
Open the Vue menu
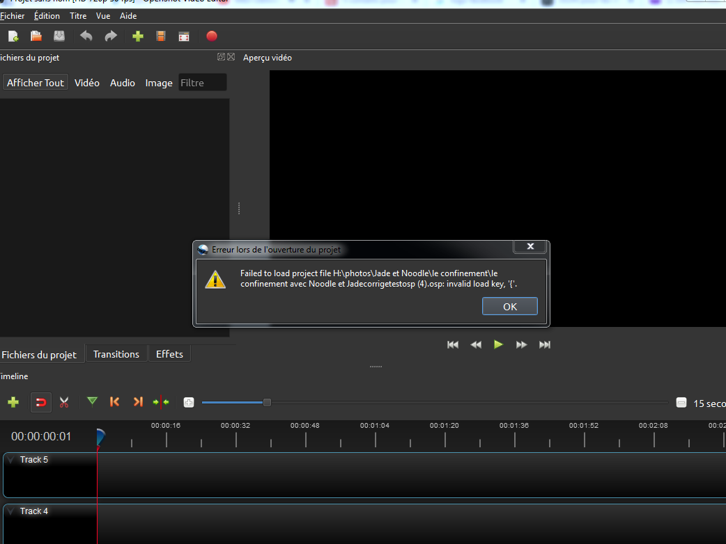click(x=103, y=16)
